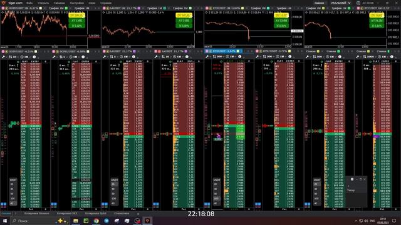The height and width of the screenshot is (225, 401).
Task: Open the Настройки menu
Action: point(76,2)
